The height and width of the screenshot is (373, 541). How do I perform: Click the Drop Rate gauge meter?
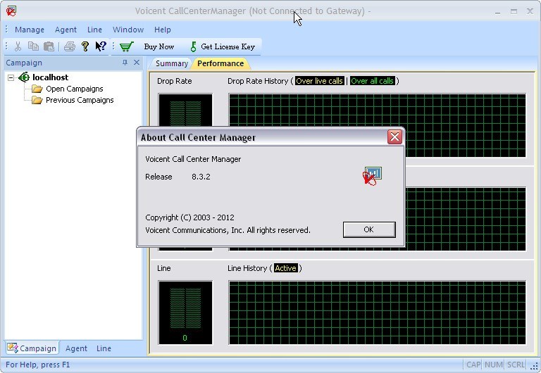pos(185,110)
